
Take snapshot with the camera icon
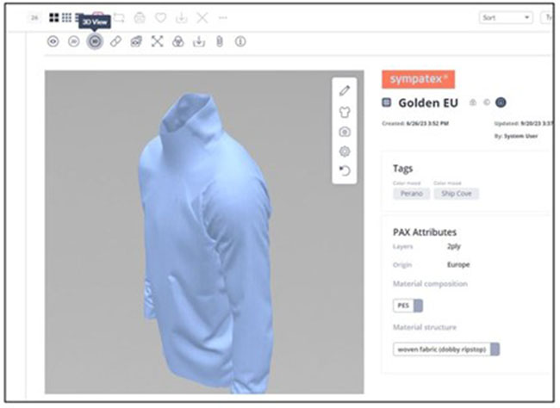click(x=345, y=131)
